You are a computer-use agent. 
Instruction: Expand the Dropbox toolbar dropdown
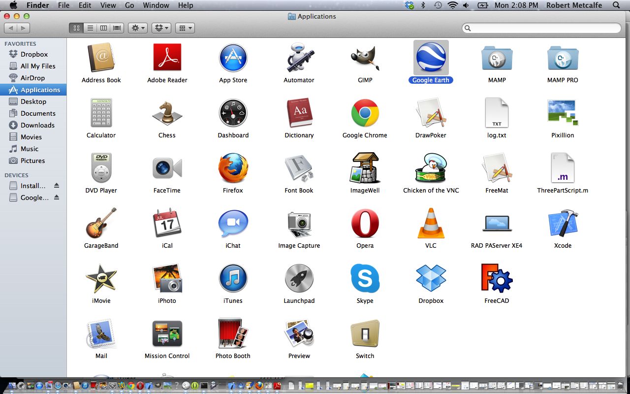tap(161, 28)
